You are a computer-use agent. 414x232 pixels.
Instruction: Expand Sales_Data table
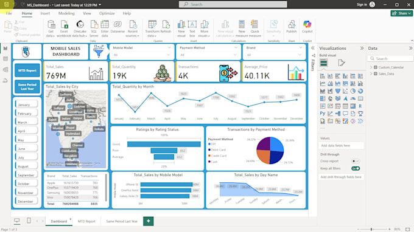[371, 73]
